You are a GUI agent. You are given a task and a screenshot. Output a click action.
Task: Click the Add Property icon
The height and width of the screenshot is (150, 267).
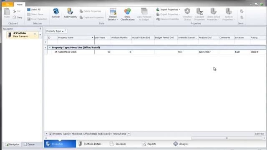70,11
